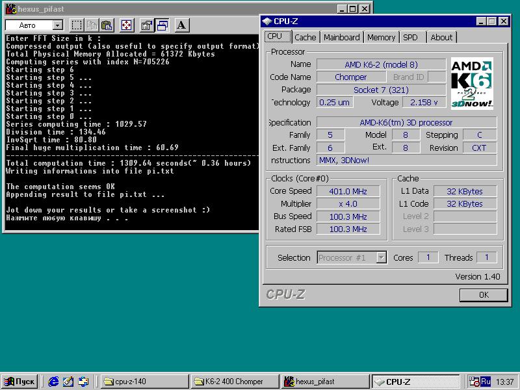The height and width of the screenshot is (390, 520).
Task: Click the Revision value 'CXT'
Action: pos(480,148)
